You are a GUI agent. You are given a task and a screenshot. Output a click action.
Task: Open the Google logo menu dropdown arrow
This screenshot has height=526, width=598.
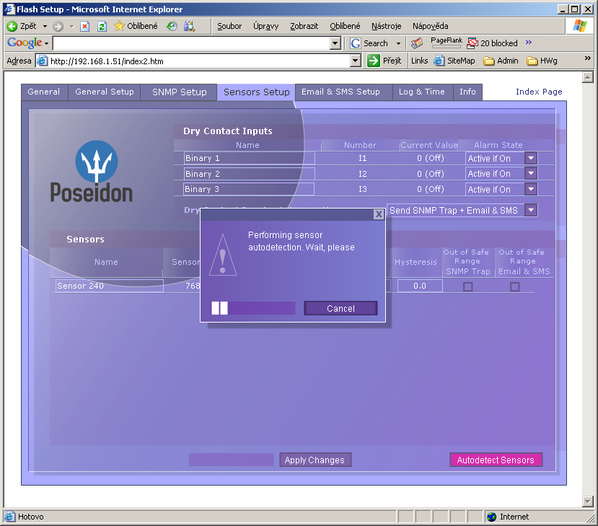(x=47, y=43)
